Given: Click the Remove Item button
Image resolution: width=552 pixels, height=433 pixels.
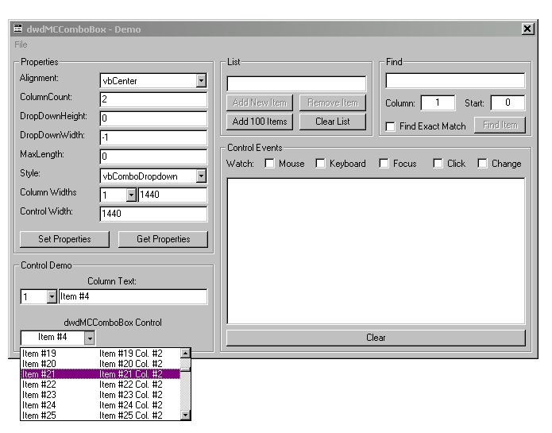Looking at the screenshot, I should (333, 102).
